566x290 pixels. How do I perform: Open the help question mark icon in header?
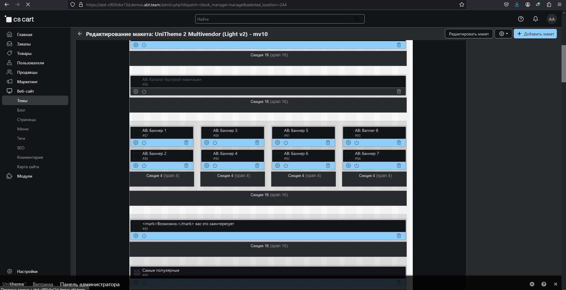point(521,19)
